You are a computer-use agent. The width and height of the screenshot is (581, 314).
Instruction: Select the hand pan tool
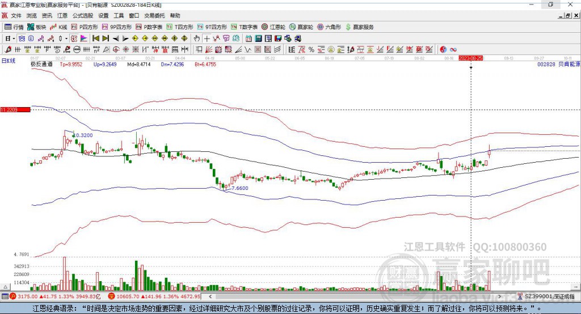197,39
